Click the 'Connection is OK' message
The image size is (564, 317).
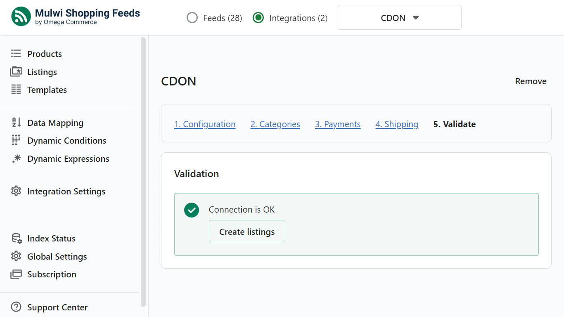pyautogui.click(x=242, y=209)
